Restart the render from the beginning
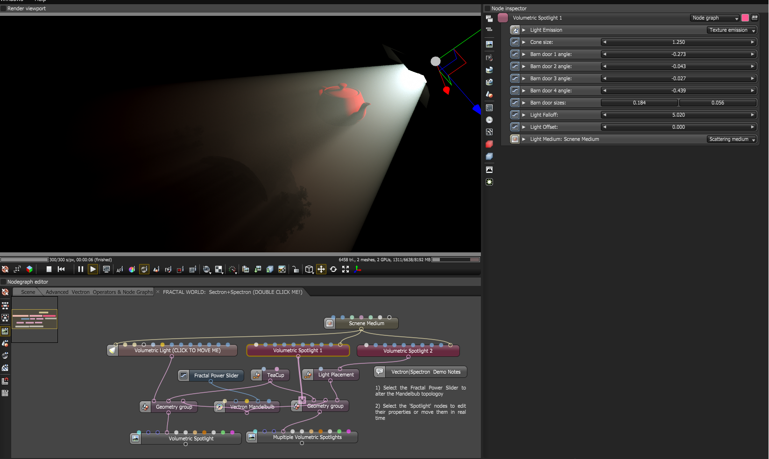This screenshot has width=769, height=459. [x=61, y=269]
